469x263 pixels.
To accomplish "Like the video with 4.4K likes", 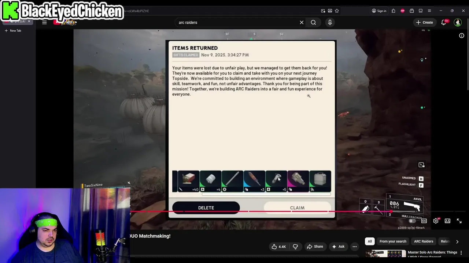I will [278, 247].
